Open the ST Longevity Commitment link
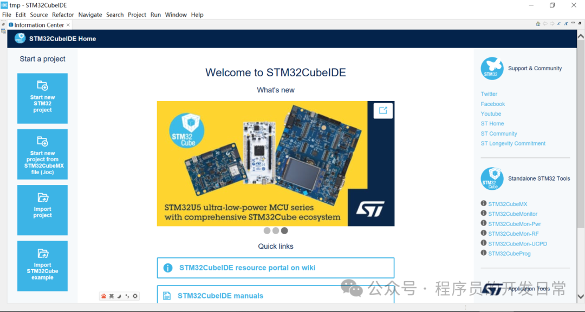This screenshot has width=585, height=312. pyautogui.click(x=513, y=143)
